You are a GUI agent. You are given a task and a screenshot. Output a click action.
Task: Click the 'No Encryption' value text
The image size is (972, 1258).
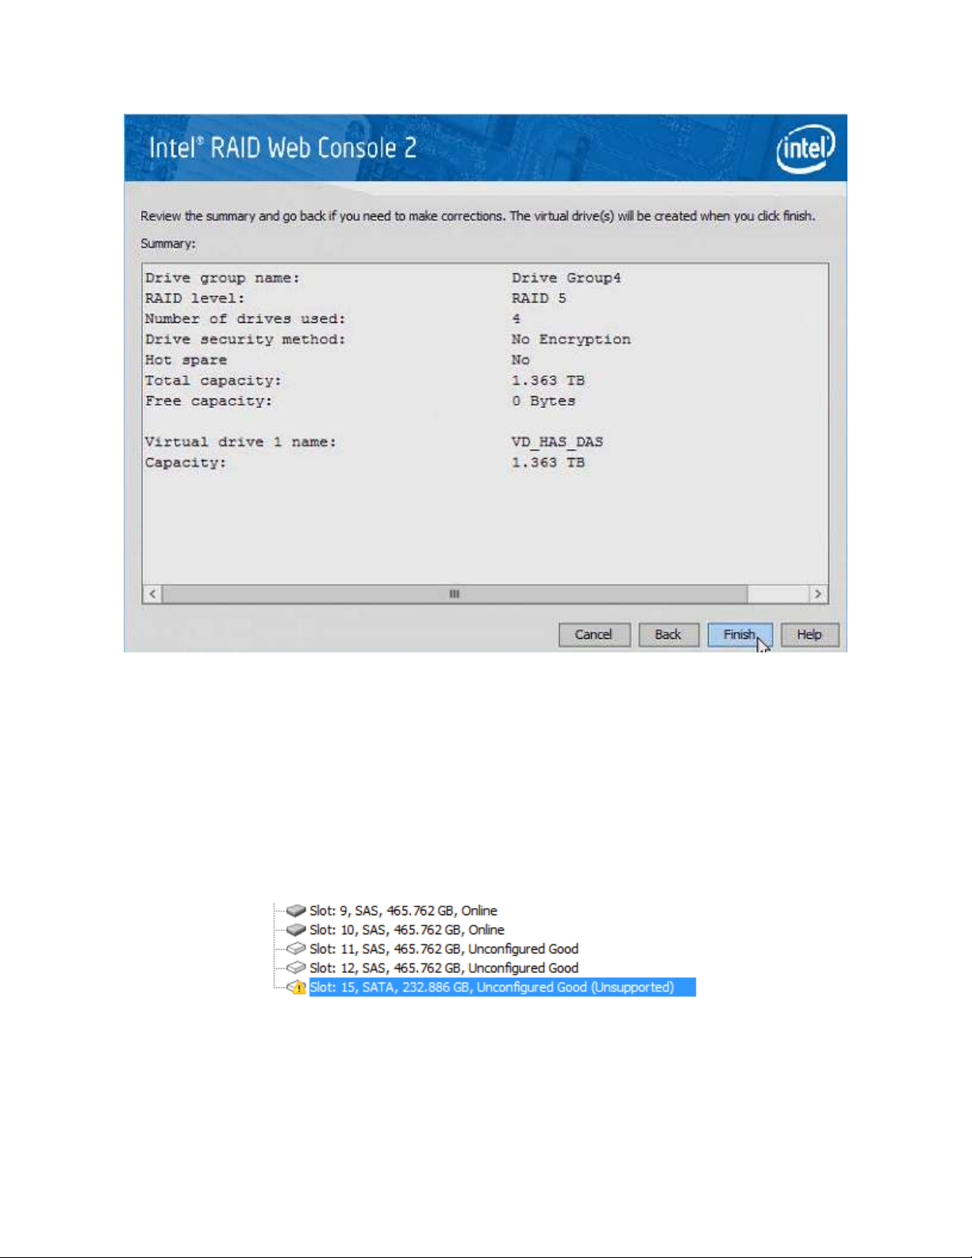(x=571, y=340)
